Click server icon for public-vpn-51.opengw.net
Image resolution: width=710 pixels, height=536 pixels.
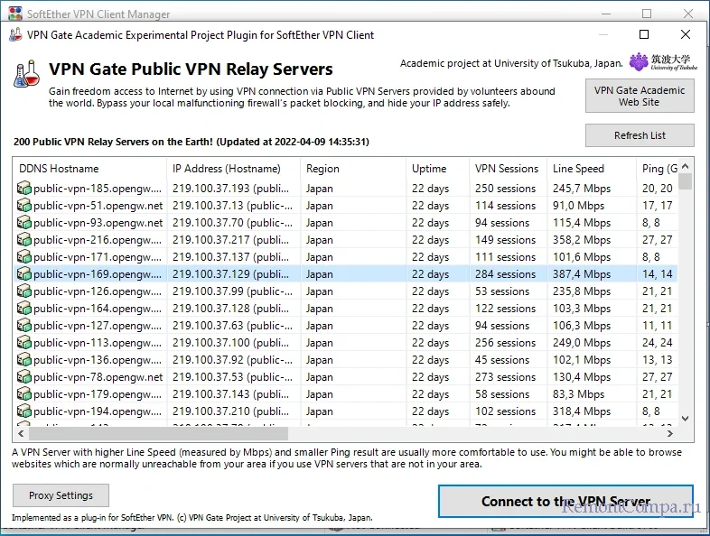(24, 206)
